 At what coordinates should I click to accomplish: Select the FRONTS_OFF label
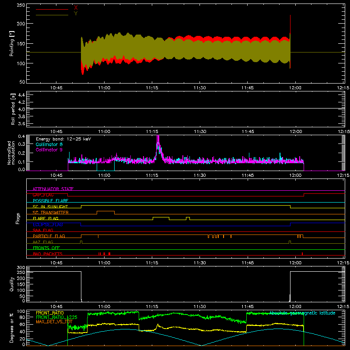click(46, 248)
